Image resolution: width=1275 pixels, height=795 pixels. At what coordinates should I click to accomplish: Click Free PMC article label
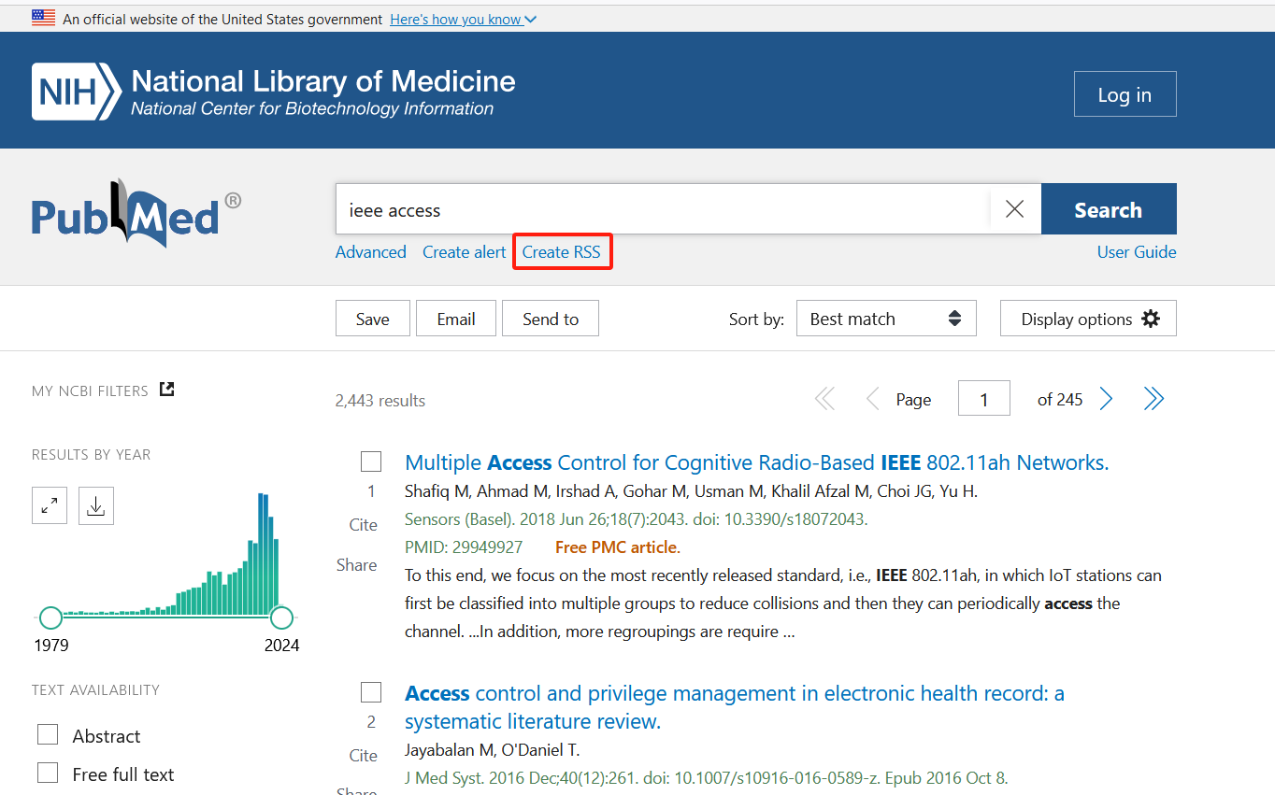tap(618, 547)
